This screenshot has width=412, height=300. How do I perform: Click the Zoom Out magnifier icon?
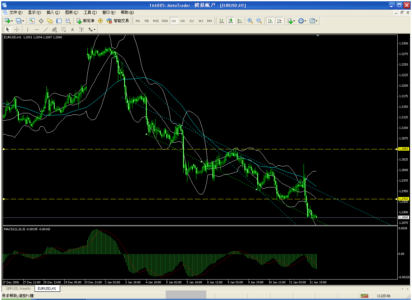[x=259, y=21]
